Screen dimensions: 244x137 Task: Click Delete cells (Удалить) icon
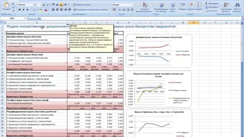pos(191,7)
